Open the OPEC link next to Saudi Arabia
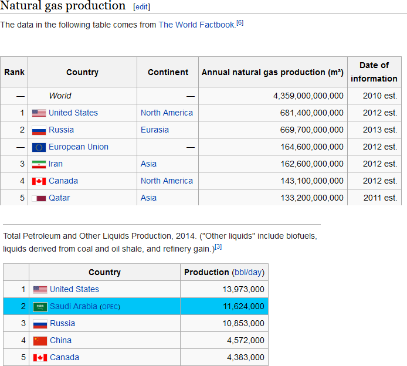 point(110,307)
